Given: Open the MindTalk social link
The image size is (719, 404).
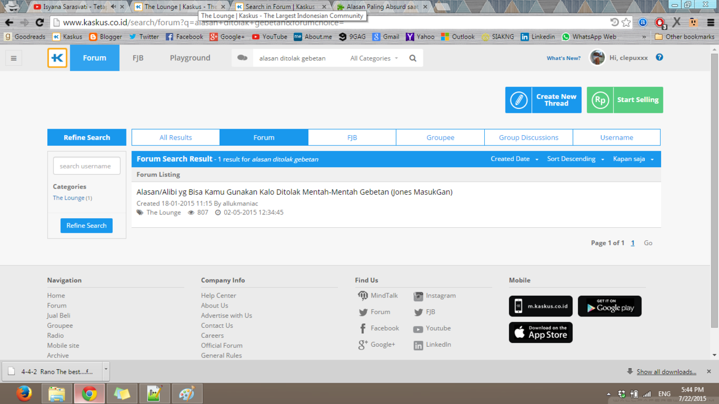Looking at the screenshot, I should point(378,296).
